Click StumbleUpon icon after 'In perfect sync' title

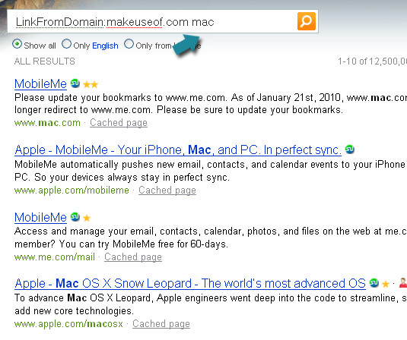point(350,150)
